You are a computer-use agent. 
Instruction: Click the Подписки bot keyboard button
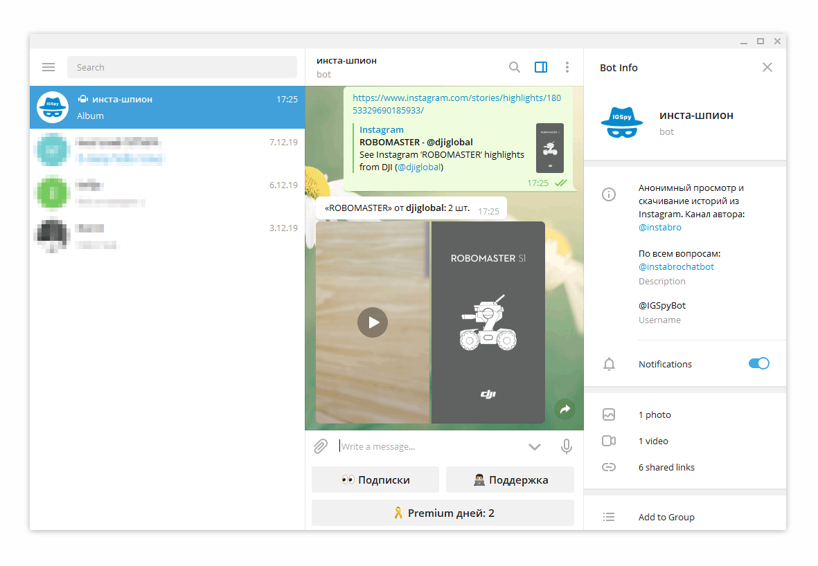[375, 480]
